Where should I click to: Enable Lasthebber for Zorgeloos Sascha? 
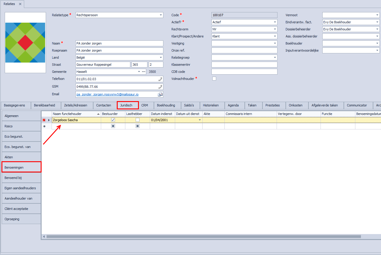point(137,120)
